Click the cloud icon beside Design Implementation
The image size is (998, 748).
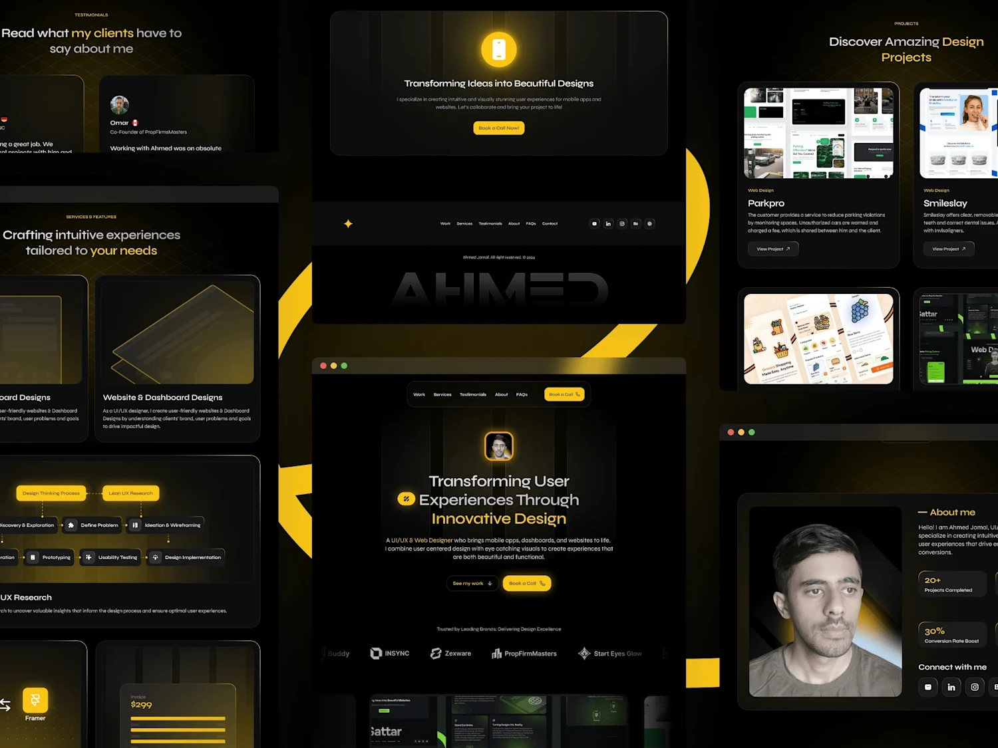click(155, 557)
